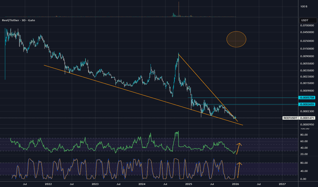
Task: Click the 0.0035000 price axis value
Action: (x=307, y=71)
